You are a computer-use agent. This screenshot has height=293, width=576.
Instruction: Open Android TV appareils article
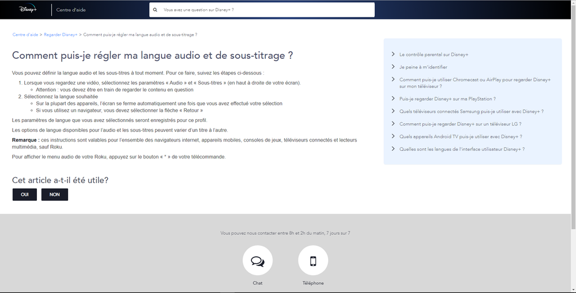461,136
